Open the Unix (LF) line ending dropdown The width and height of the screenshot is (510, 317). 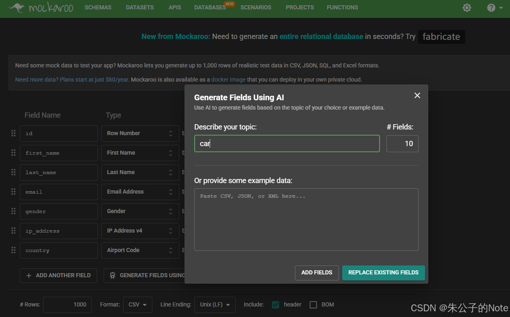click(x=215, y=305)
